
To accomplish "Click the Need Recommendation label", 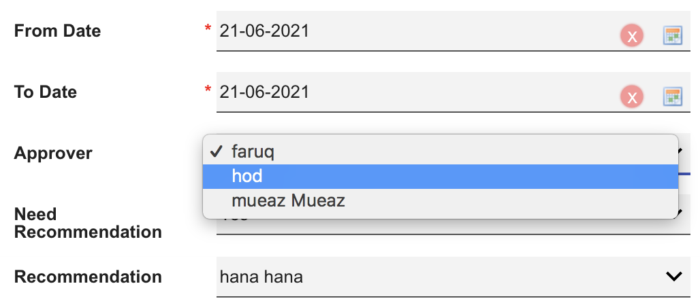I will click(x=88, y=224).
